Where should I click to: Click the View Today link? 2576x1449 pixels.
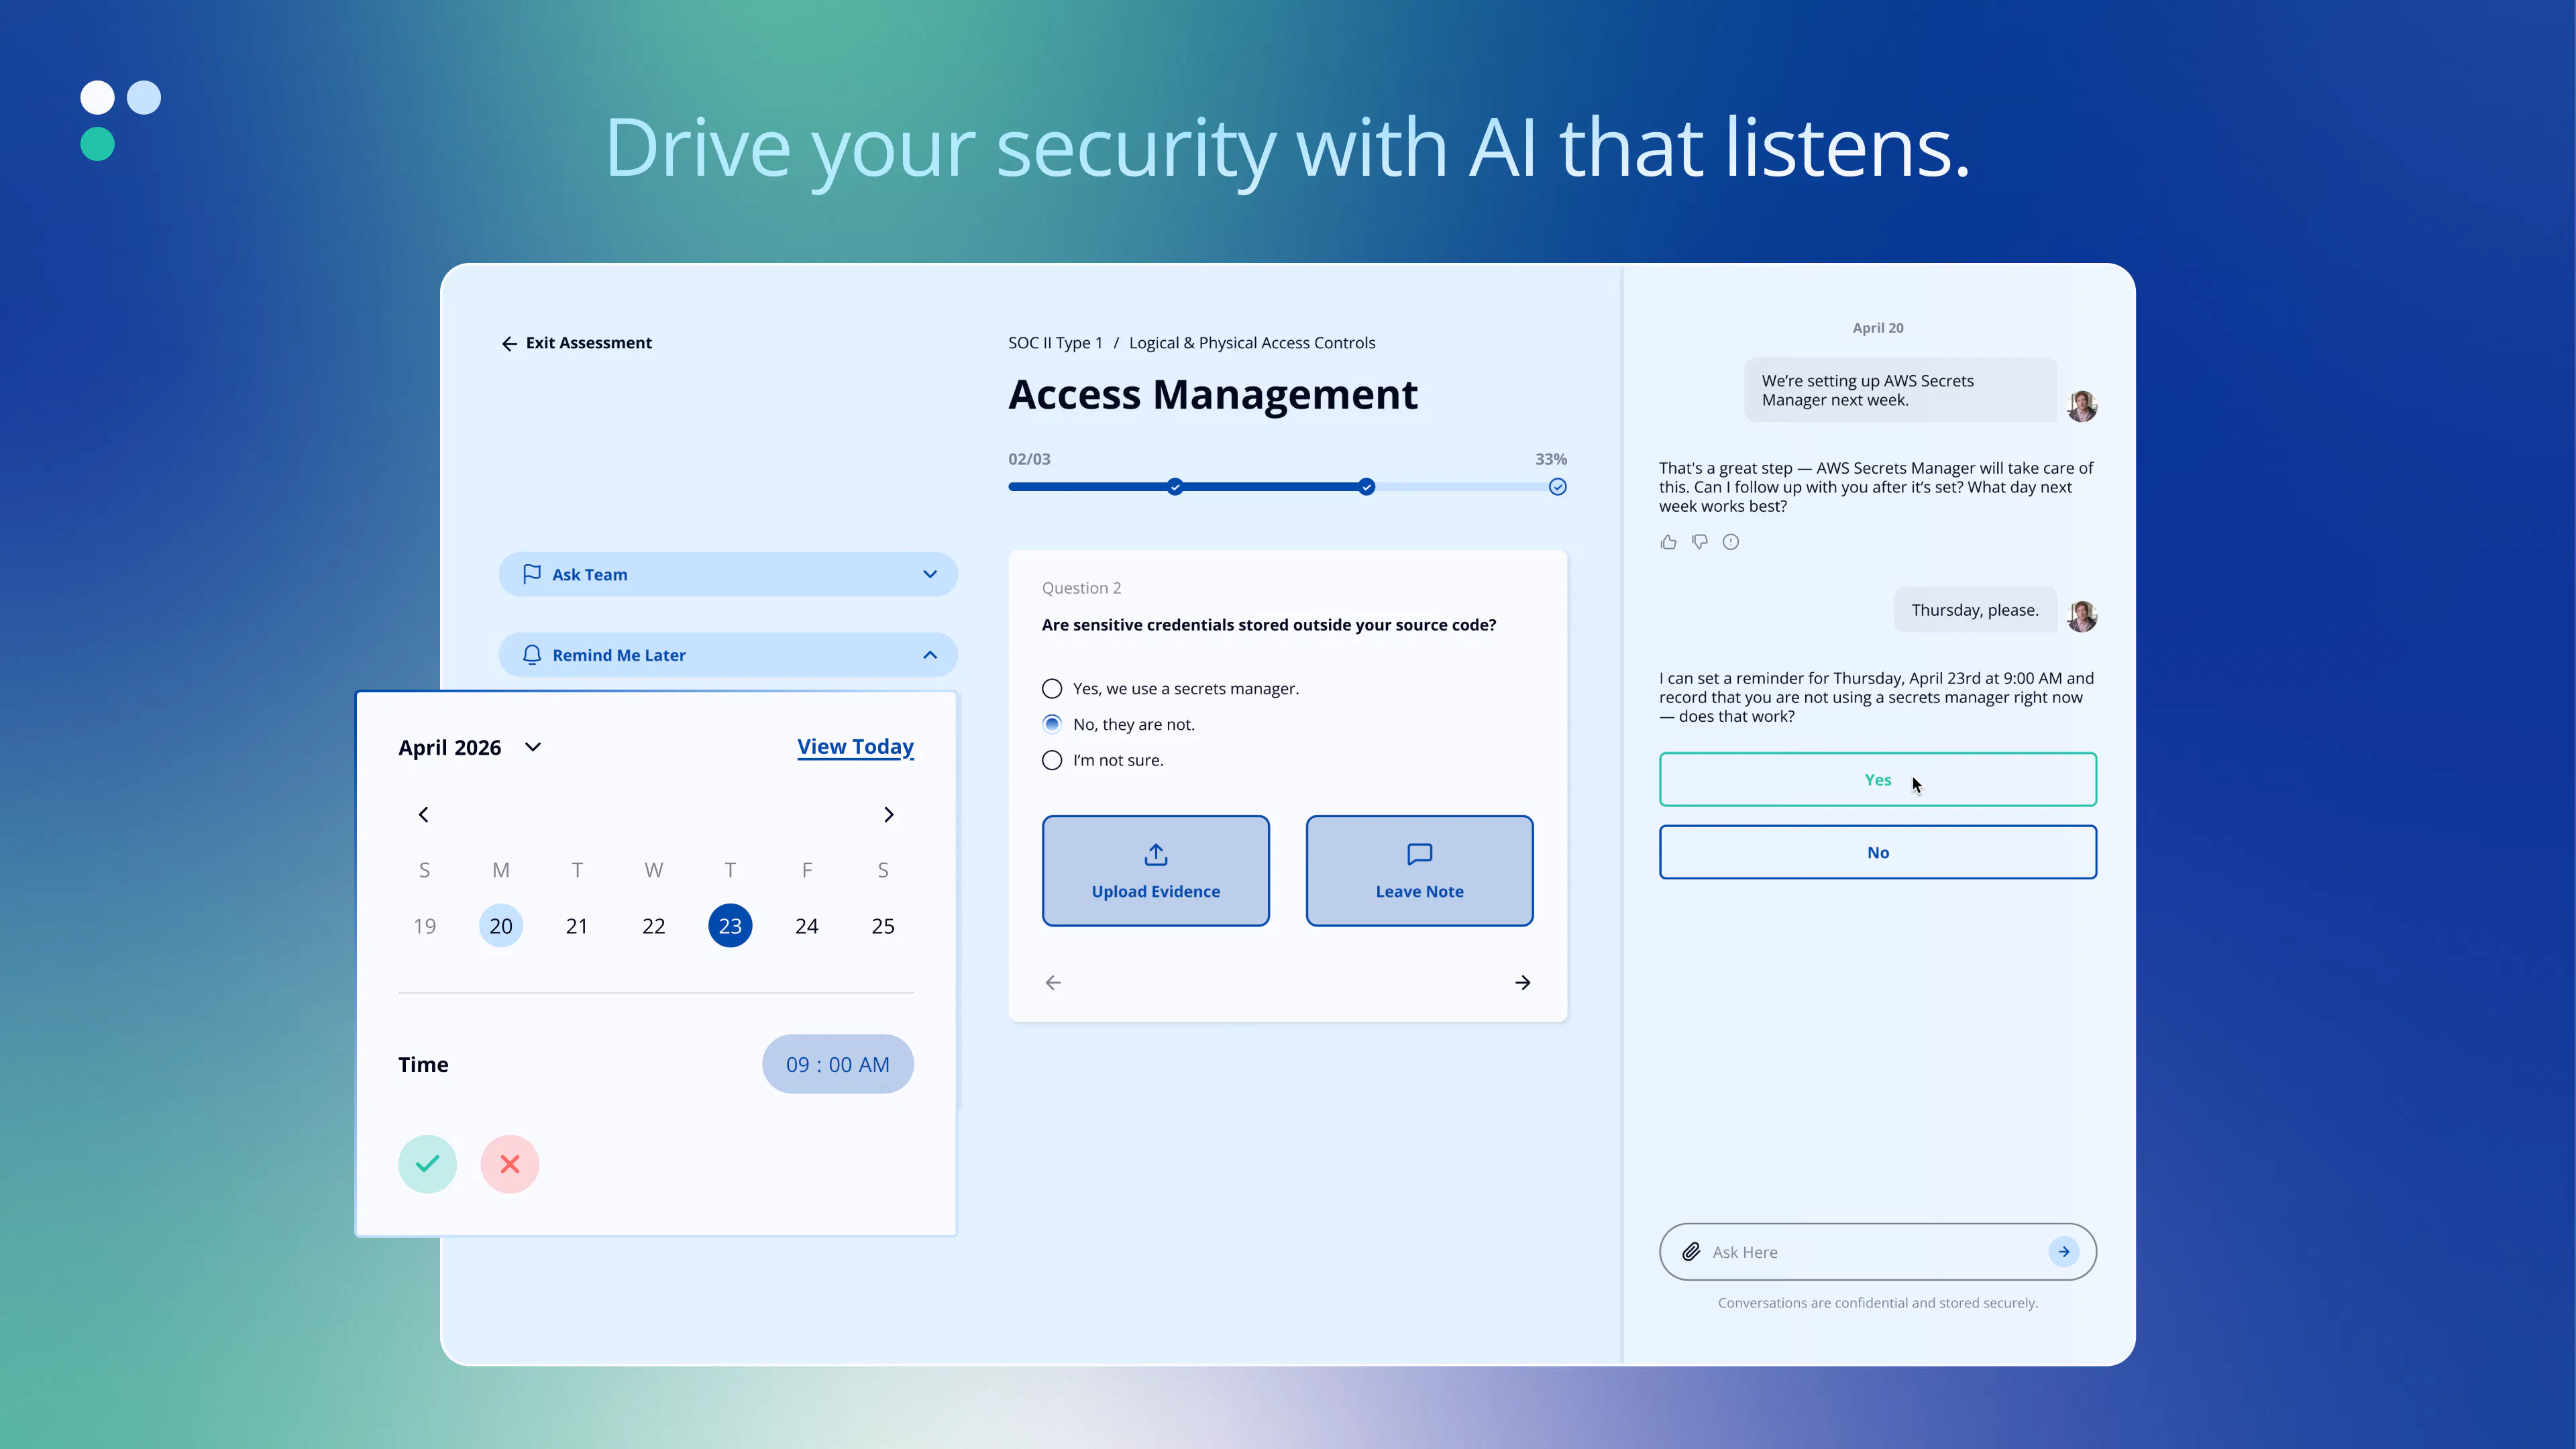coord(855,747)
